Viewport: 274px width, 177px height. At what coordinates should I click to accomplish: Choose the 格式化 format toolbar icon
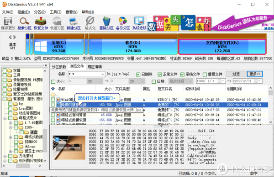click(x=90, y=23)
